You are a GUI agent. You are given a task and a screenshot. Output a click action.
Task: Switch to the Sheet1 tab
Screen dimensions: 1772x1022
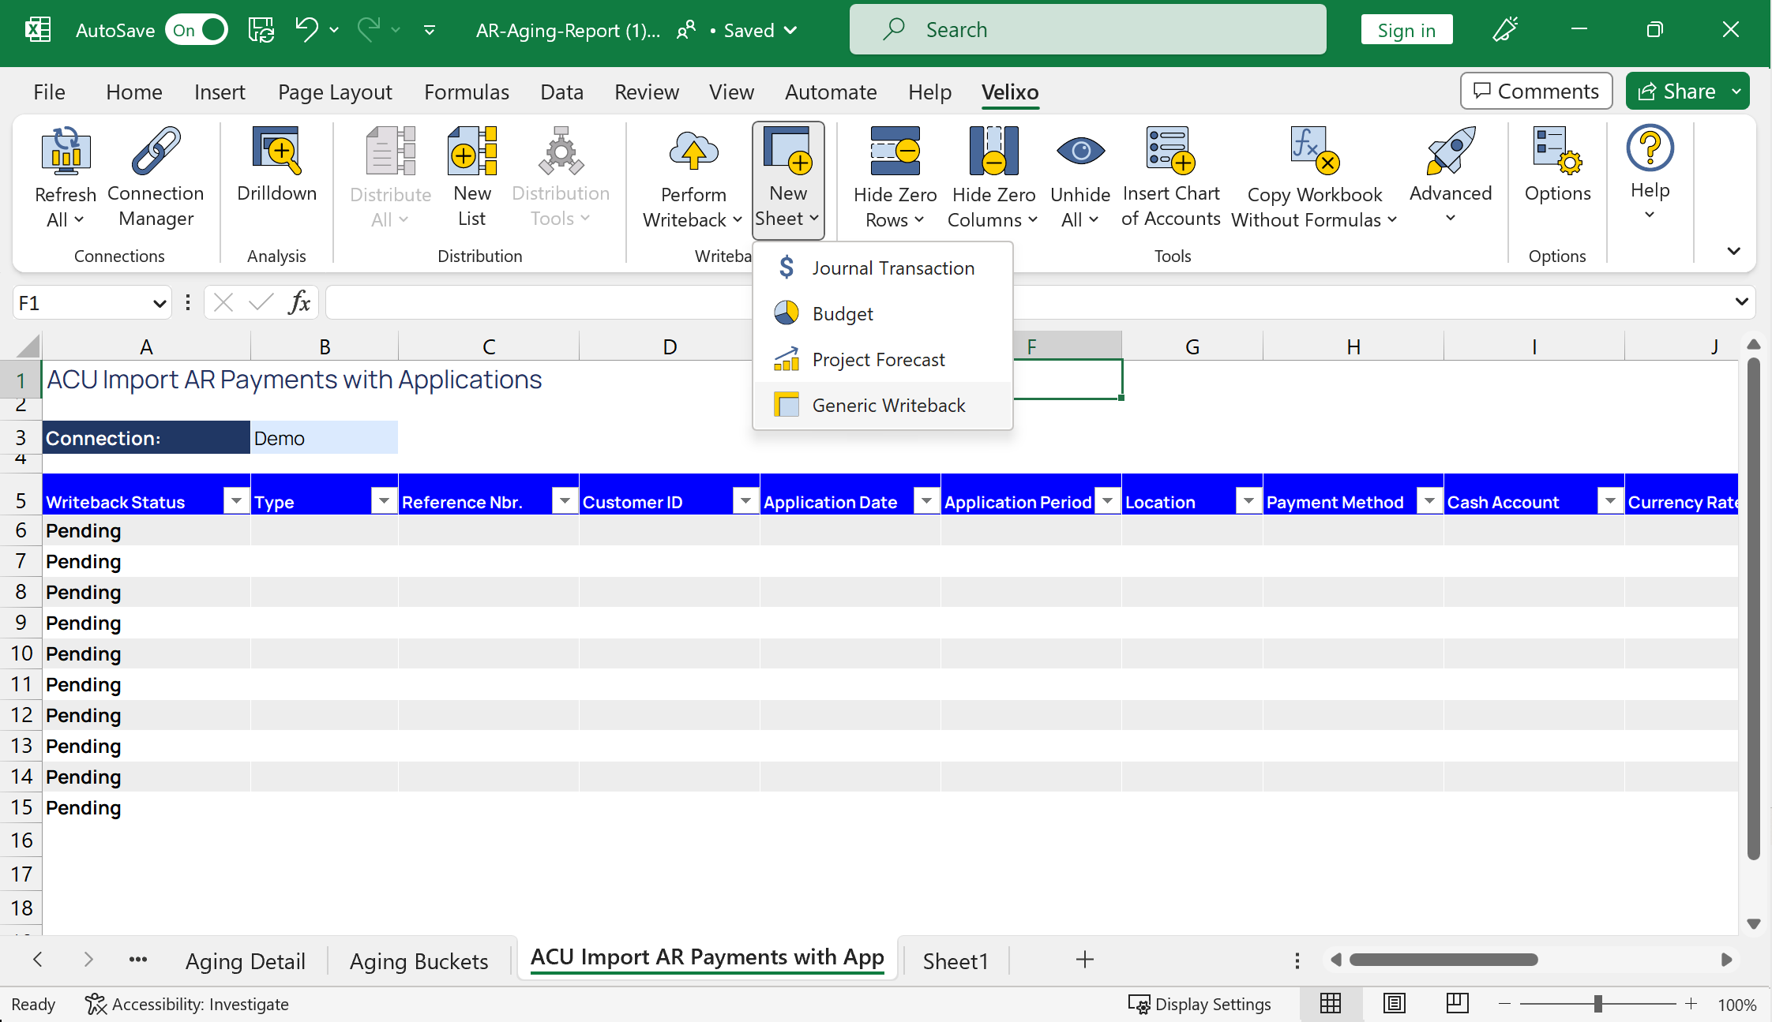pyautogui.click(x=955, y=960)
